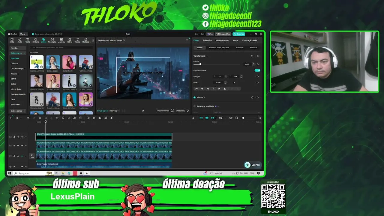
Task: Click the Capa cover button on timeline
Action: [x=31, y=156]
